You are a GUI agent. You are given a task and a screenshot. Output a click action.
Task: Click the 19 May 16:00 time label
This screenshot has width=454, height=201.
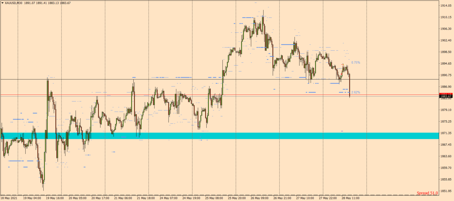coord(55,198)
